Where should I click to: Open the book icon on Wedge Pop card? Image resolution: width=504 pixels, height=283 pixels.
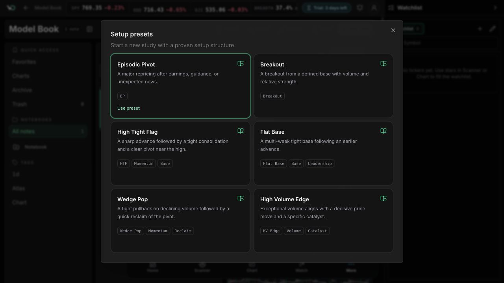tap(241, 198)
